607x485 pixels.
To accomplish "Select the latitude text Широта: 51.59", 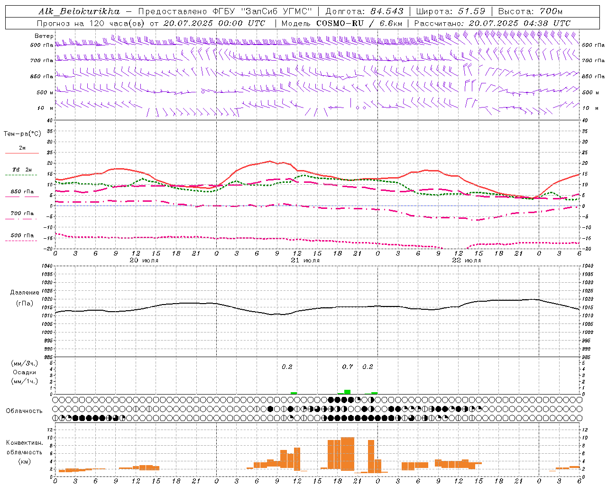I will pos(451,11).
